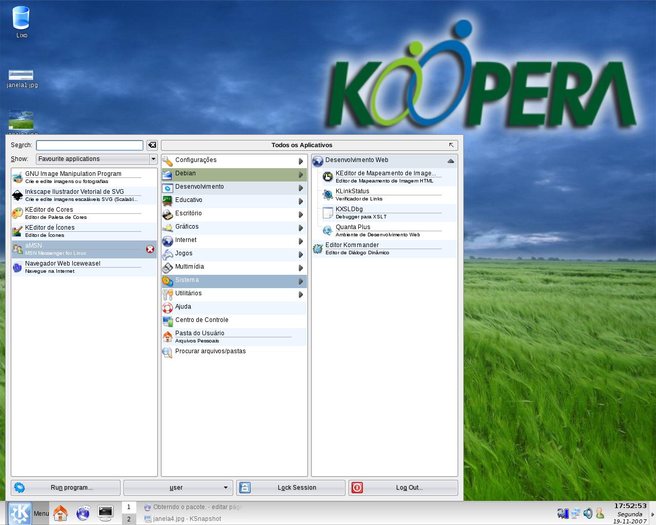Clear the search field using the erase icon
The width and height of the screenshot is (656, 525).
(152, 145)
